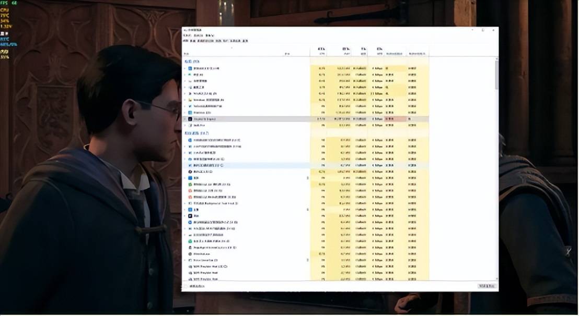The height and width of the screenshot is (316, 579).
Task: Click the 应用 (Apps) group heading
Action: pos(192,62)
